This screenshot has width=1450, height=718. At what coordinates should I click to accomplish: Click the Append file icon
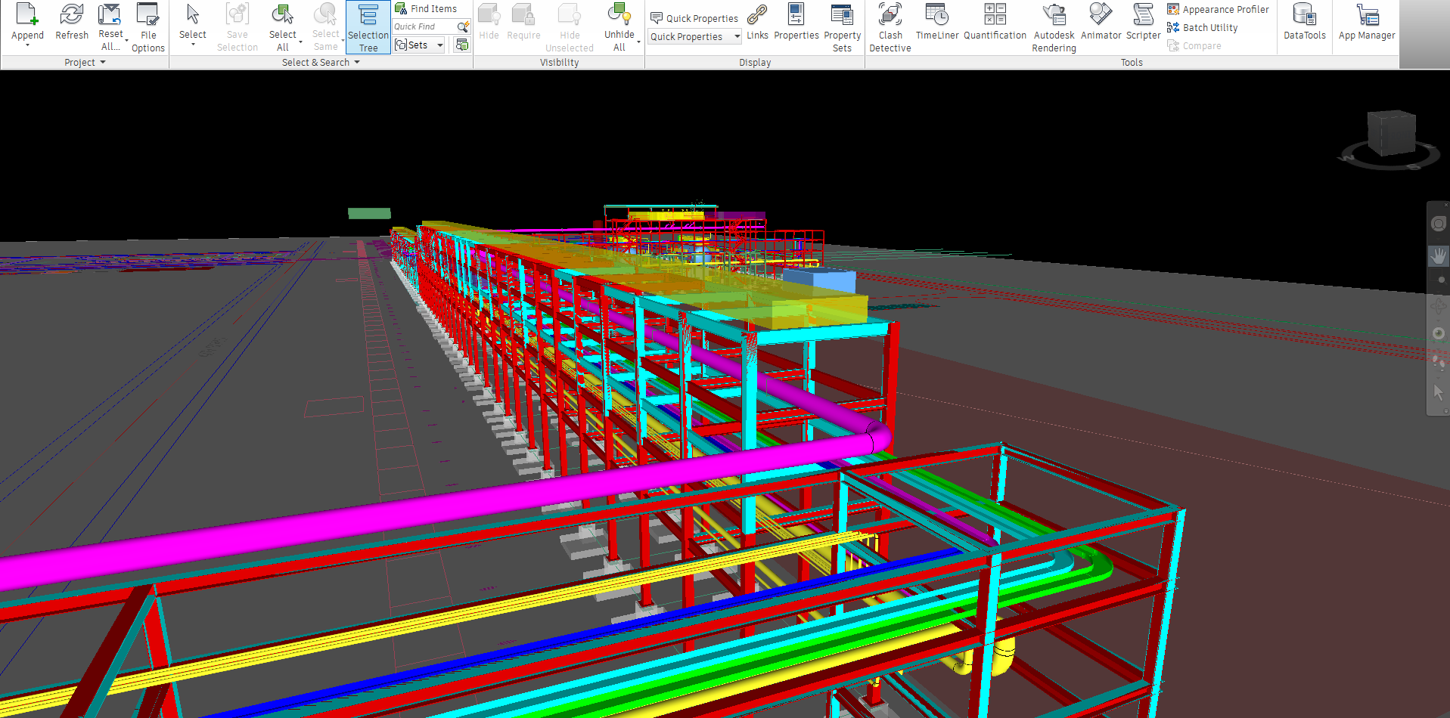(x=27, y=23)
